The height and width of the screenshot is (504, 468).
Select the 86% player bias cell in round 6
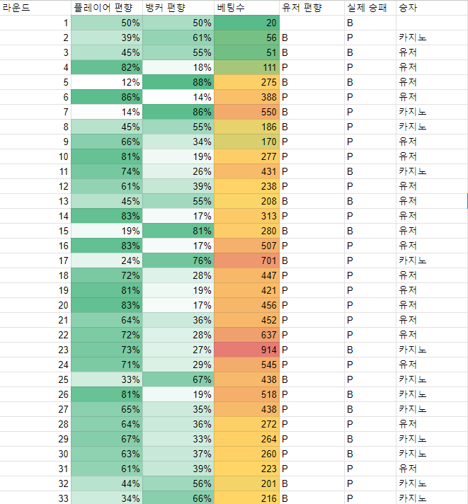(107, 97)
